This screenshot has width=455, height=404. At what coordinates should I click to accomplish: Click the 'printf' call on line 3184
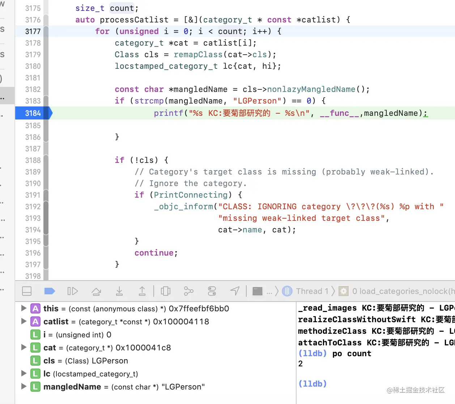(169, 113)
